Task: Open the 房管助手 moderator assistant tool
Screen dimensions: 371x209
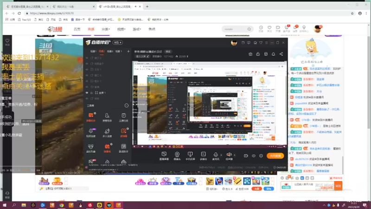Action: point(107,118)
